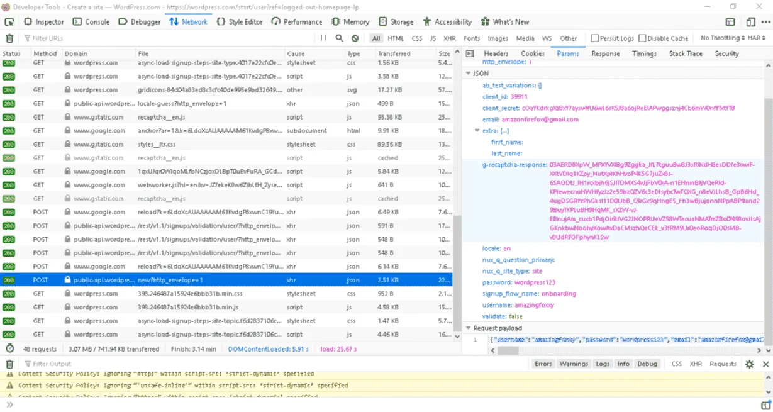
Task: Open the devtools three-dot menu
Action: [x=765, y=21]
